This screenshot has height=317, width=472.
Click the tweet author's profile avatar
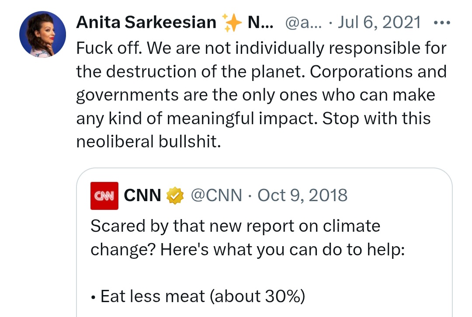tap(43, 34)
